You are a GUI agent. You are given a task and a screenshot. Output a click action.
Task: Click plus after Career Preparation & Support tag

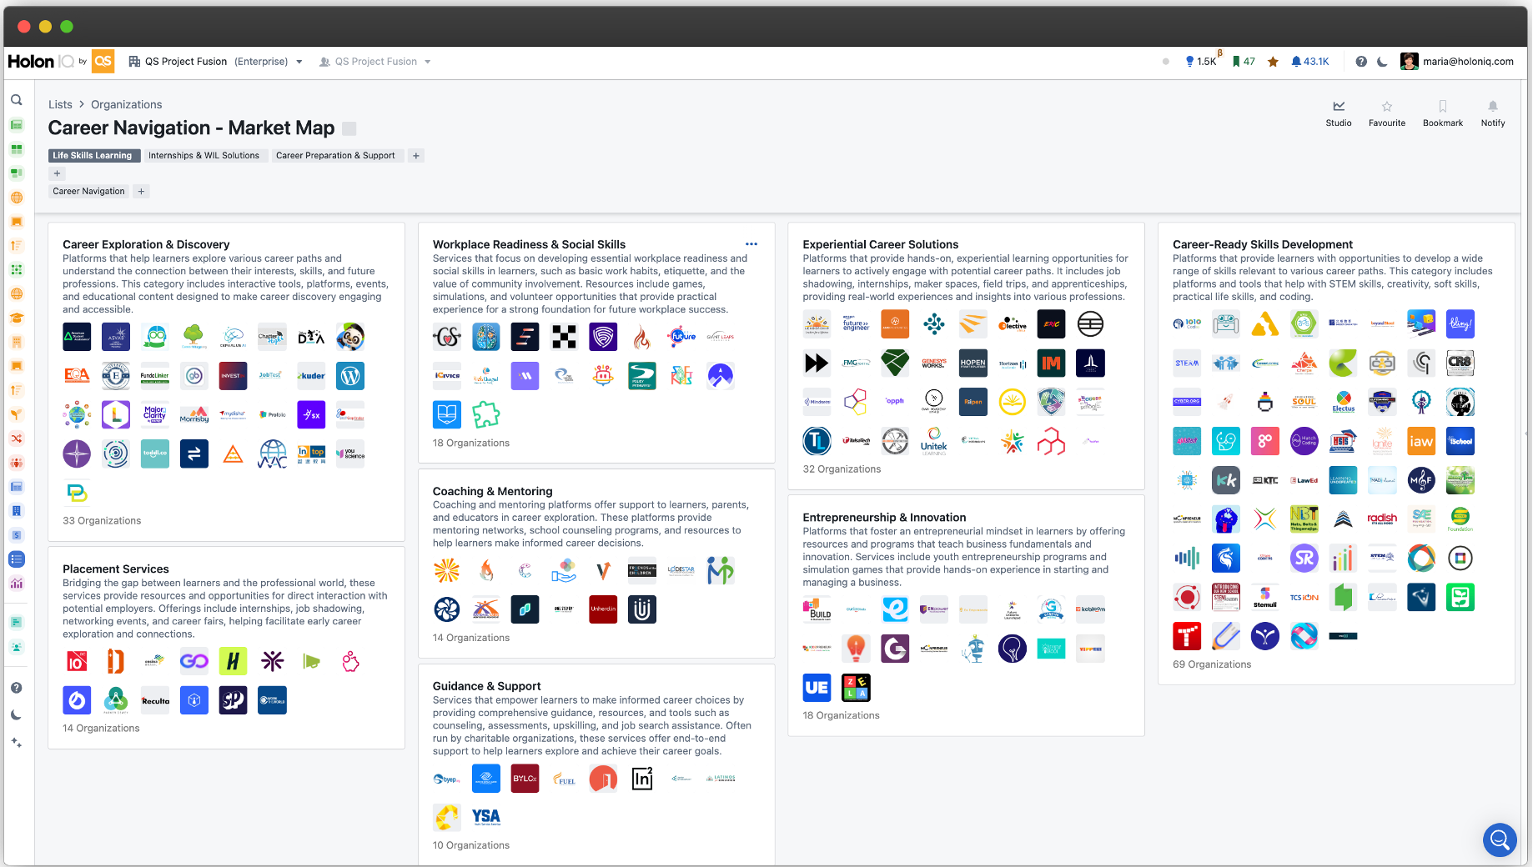tap(415, 156)
